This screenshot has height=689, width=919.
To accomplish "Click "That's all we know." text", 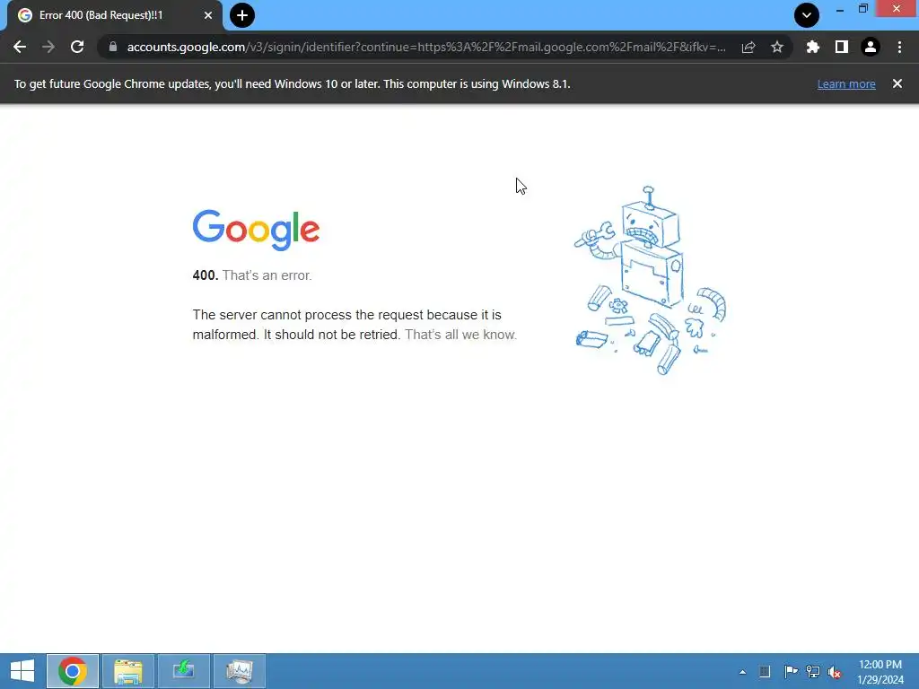I will pos(460,335).
